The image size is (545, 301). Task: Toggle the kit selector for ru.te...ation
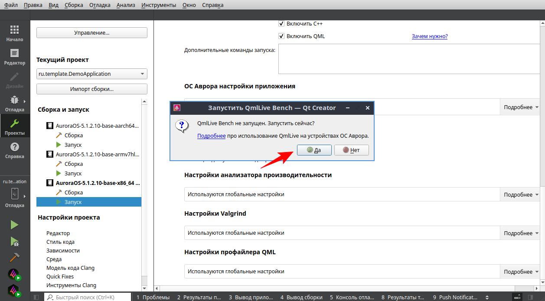coord(15,194)
